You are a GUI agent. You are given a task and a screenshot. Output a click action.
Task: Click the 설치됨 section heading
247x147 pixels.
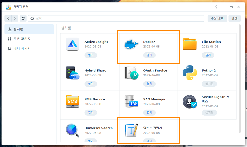tap(66, 28)
